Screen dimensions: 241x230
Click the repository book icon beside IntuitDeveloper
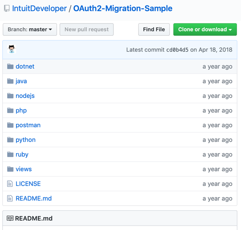coord(7,8)
